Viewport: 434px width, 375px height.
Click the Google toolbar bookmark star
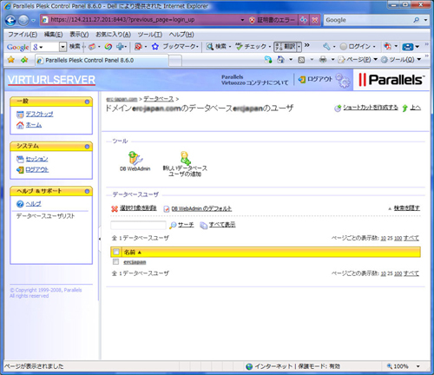tap(155, 46)
